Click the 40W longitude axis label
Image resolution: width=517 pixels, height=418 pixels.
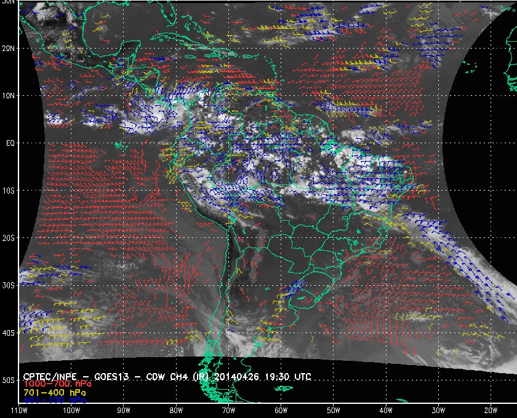(x=385, y=410)
